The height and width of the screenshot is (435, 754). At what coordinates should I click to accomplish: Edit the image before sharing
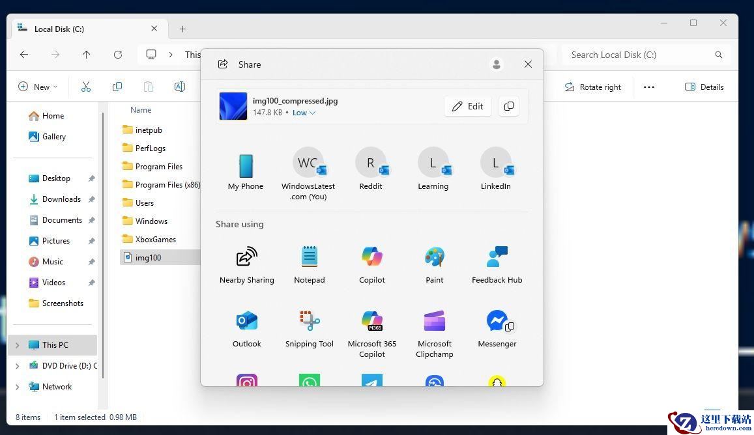(468, 106)
